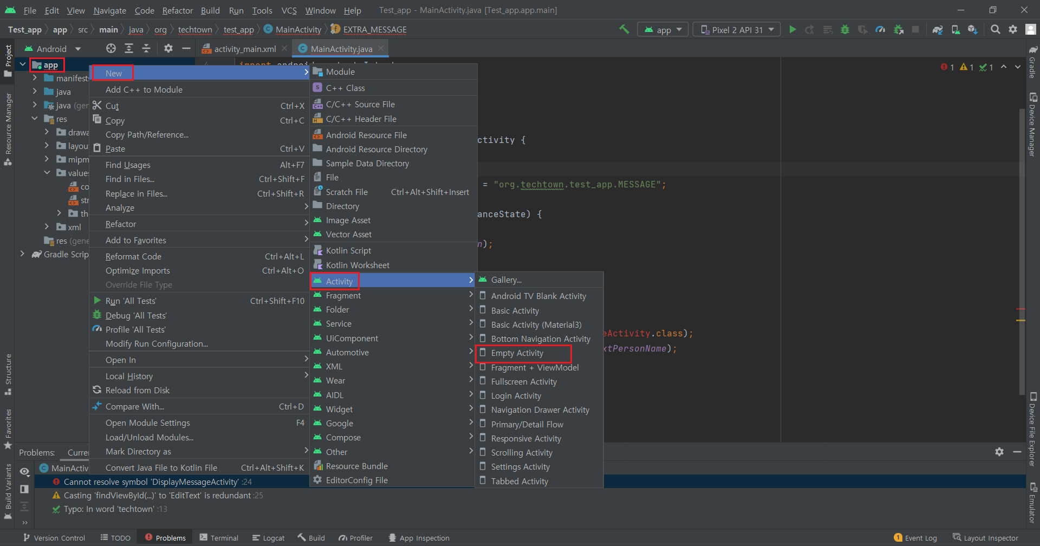This screenshot has width=1040, height=546.
Task: Click Expand All in project panel
Action: (x=129, y=48)
